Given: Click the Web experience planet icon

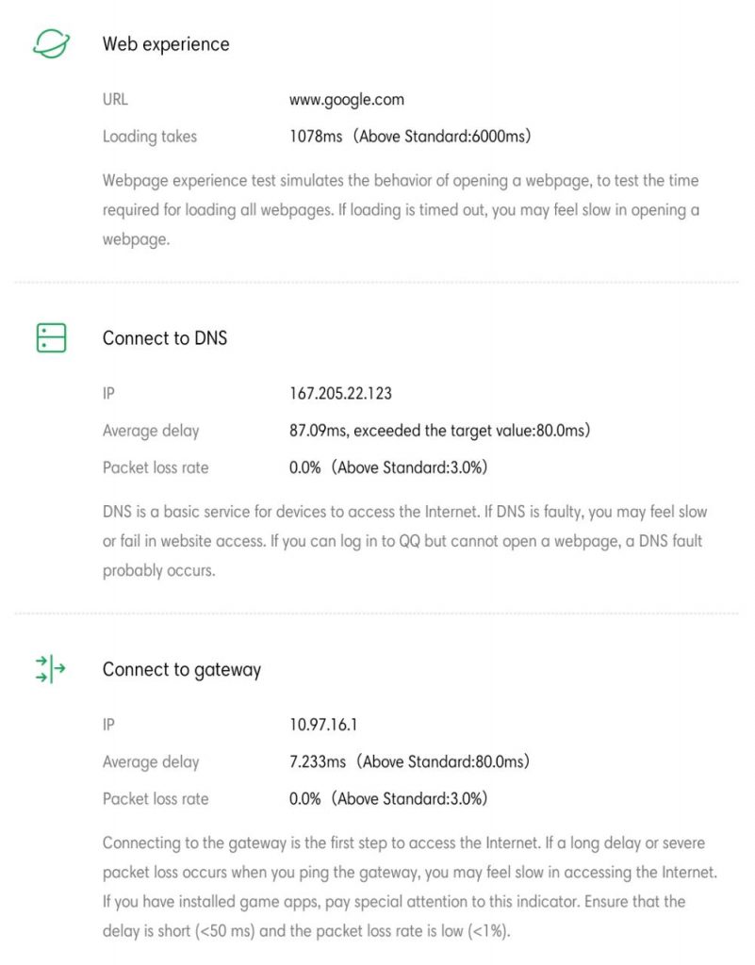Looking at the screenshot, I should pos(51,43).
